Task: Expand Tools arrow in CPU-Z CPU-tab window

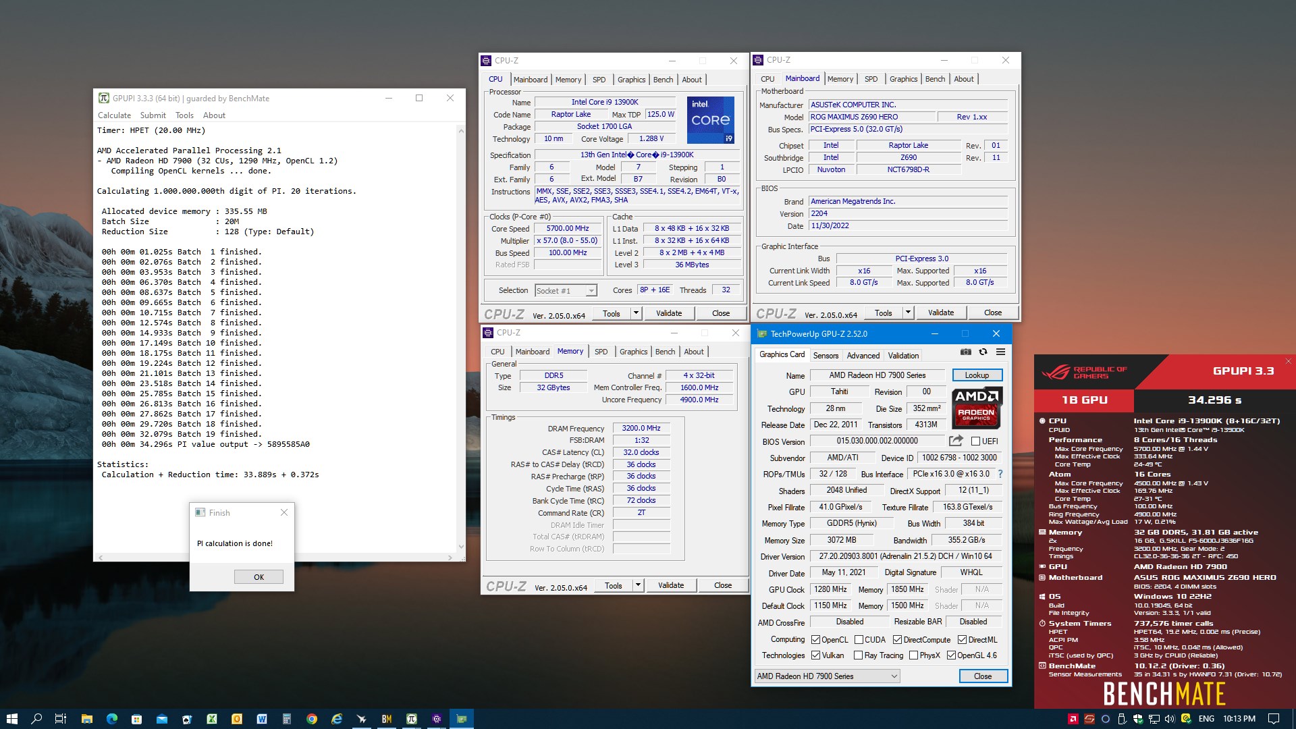Action: click(636, 313)
